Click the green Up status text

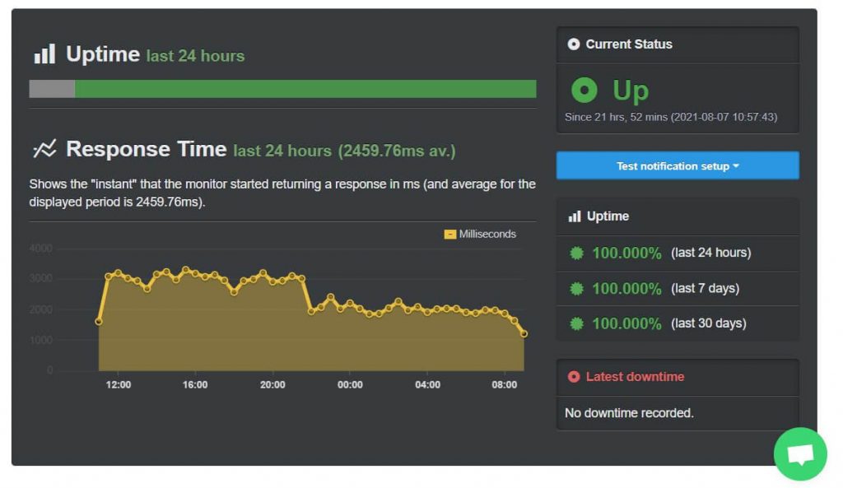[x=629, y=91]
